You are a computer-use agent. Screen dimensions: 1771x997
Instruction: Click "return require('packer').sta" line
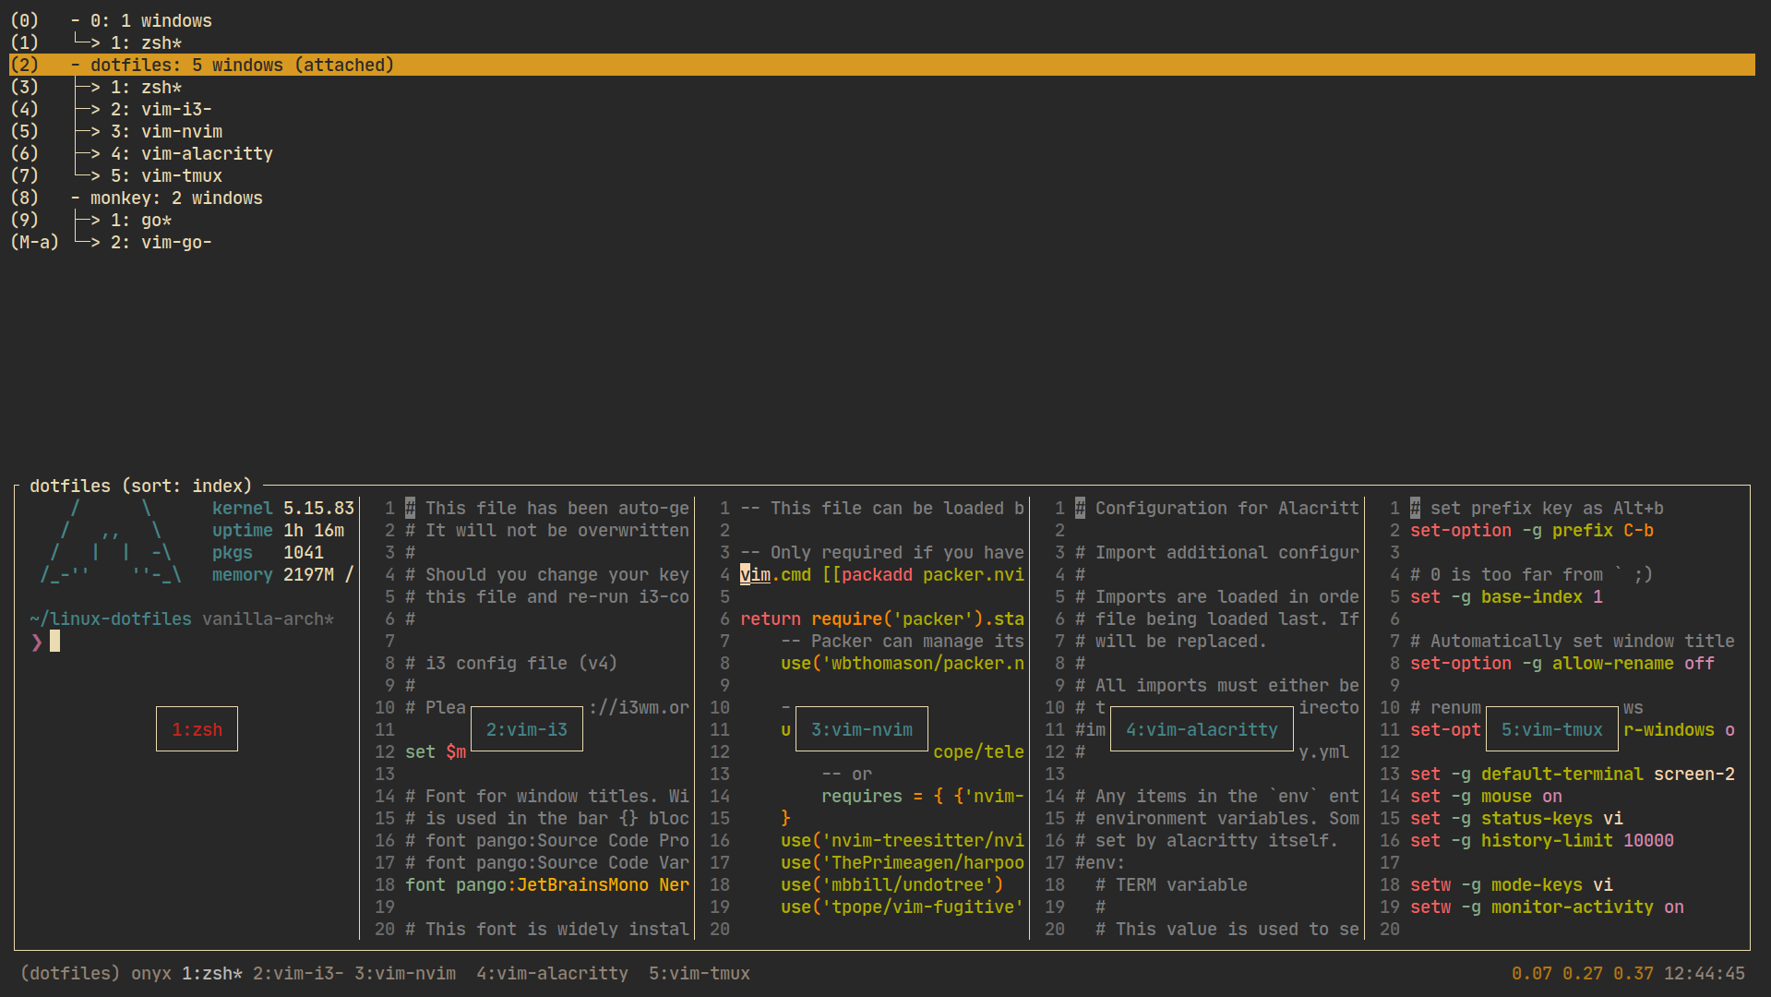pyautogui.click(x=882, y=619)
